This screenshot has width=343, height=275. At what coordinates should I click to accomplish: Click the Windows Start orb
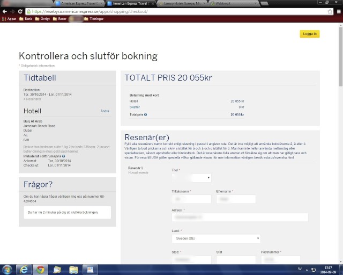click(8, 269)
